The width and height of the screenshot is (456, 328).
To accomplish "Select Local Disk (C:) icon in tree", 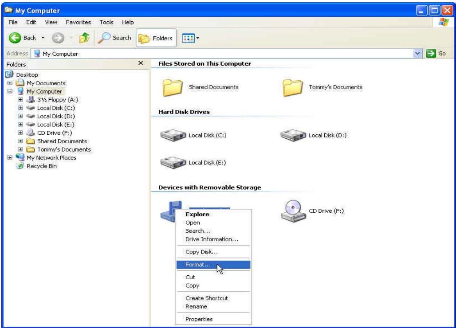I will pos(31,108).
